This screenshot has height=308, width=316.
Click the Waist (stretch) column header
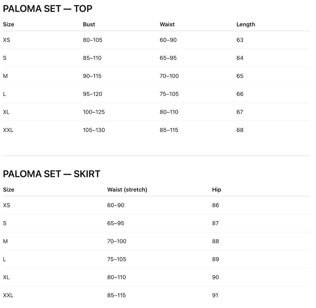click(x=127, y=190)
